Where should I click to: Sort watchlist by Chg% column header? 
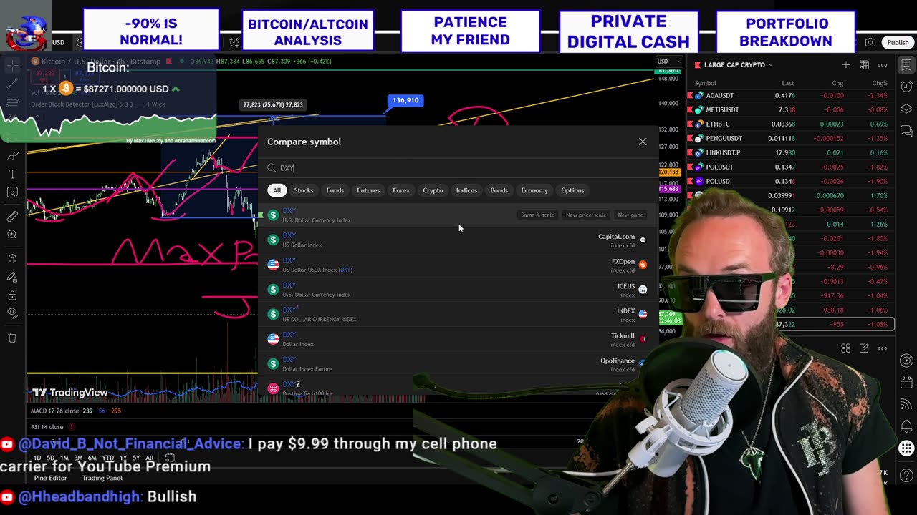tap(879, 83)
